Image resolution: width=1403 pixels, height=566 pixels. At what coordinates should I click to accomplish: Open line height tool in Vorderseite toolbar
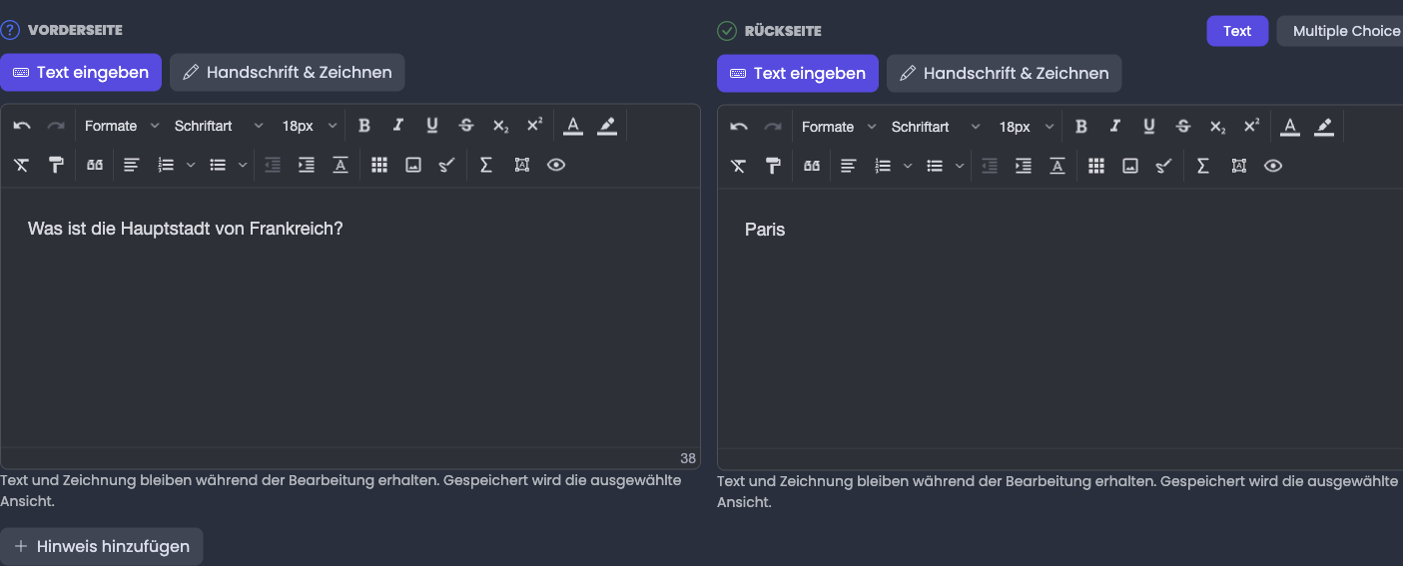[341, 166]
